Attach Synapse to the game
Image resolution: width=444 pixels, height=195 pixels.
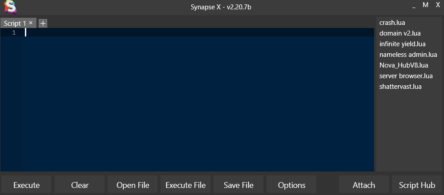(x=363, y=185)
